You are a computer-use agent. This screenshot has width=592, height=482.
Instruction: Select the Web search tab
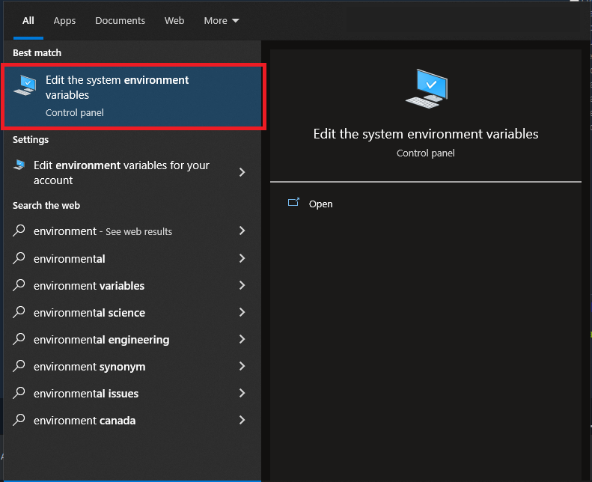click(x=174, y=21)
